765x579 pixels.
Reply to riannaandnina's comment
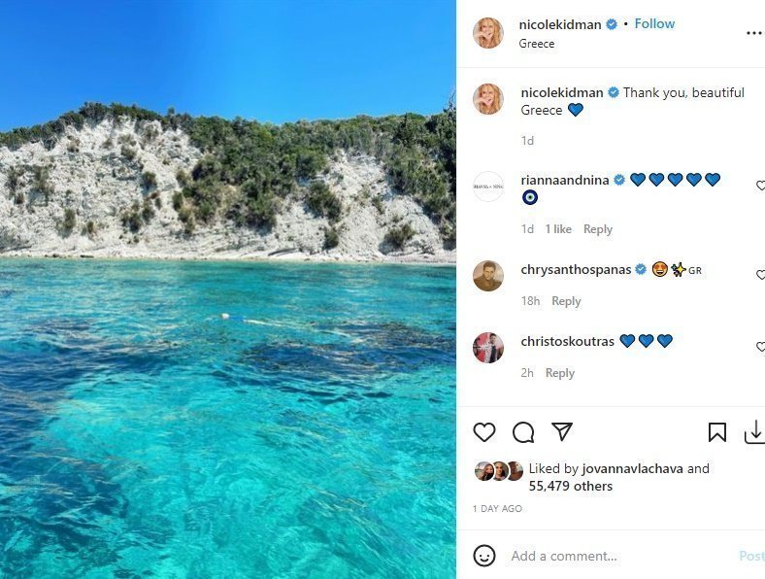(598, 229)
